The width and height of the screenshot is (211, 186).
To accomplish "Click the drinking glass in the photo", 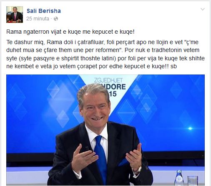I will click(x=193, y=181).
